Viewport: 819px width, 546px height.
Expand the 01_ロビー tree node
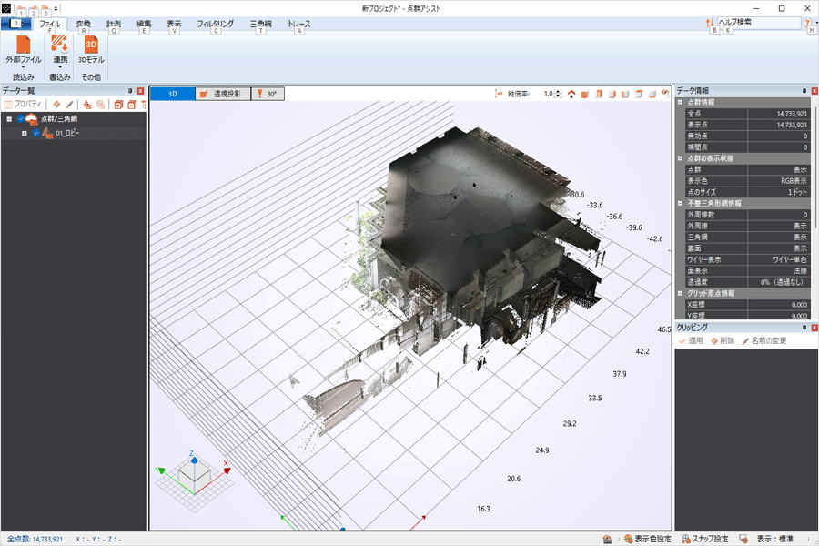pos(25,133)
